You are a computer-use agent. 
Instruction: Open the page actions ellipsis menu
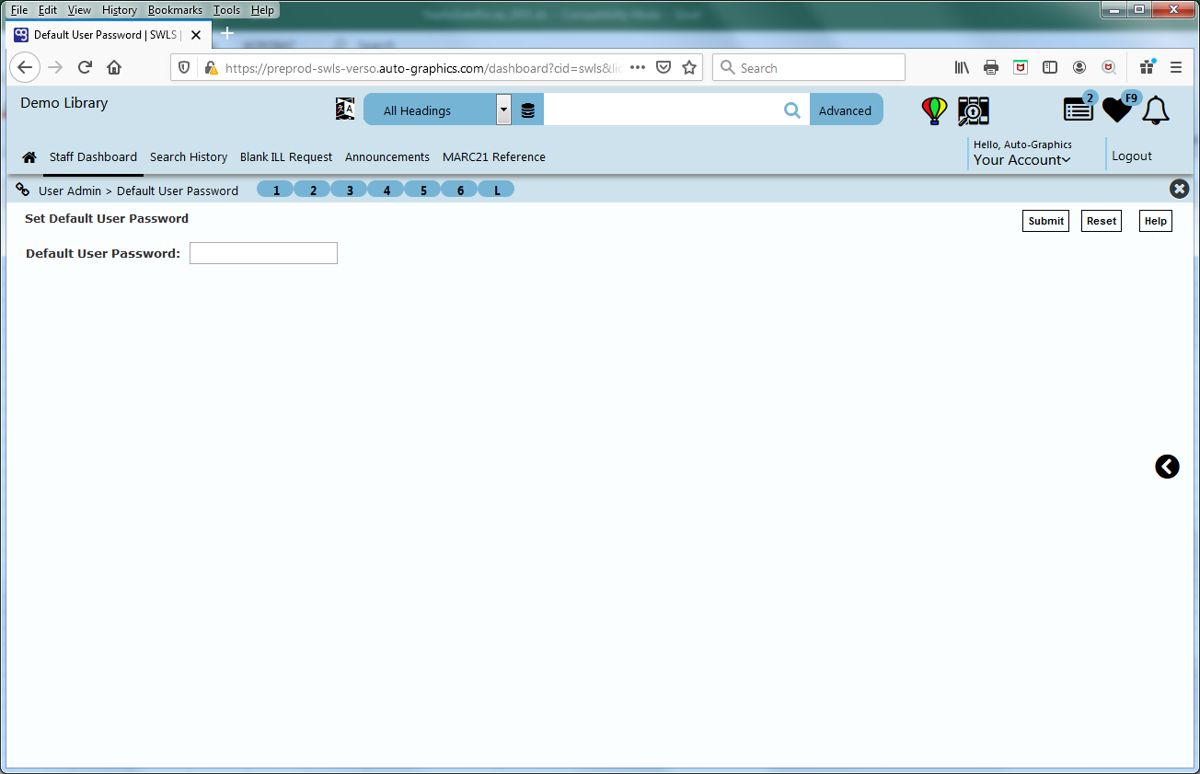click(638, 67)
